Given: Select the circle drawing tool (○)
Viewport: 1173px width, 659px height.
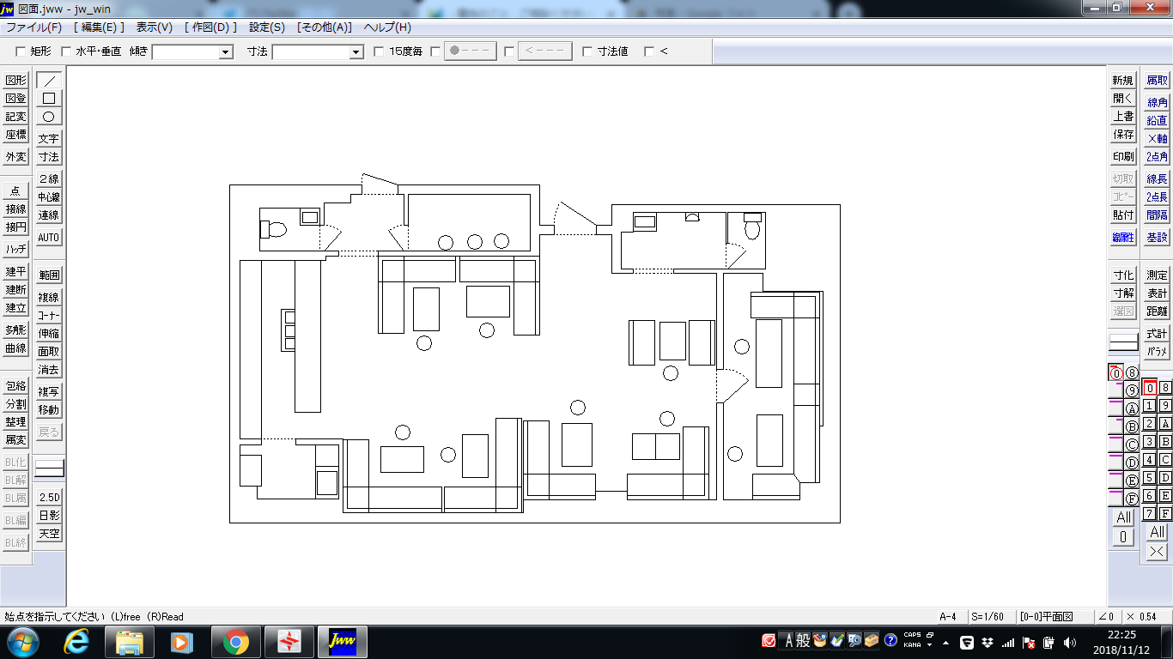Looking at the screenshot, I should tap(49, 117).
